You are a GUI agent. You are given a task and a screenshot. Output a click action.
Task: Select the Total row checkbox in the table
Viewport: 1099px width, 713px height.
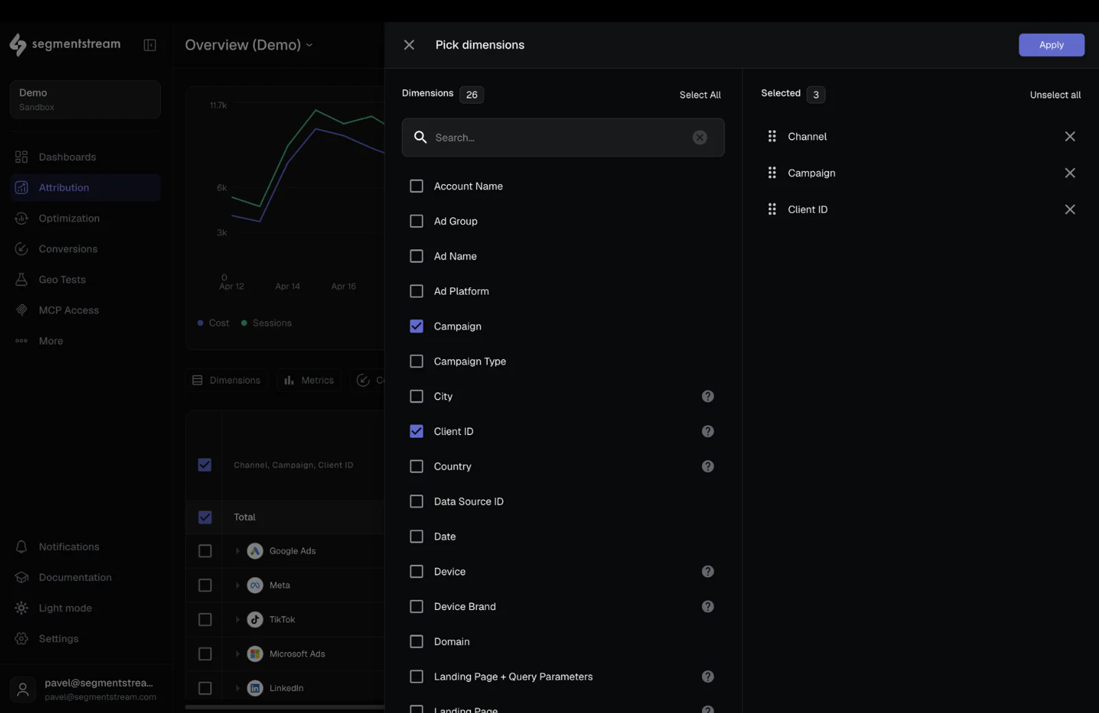[x=205, y=517]
